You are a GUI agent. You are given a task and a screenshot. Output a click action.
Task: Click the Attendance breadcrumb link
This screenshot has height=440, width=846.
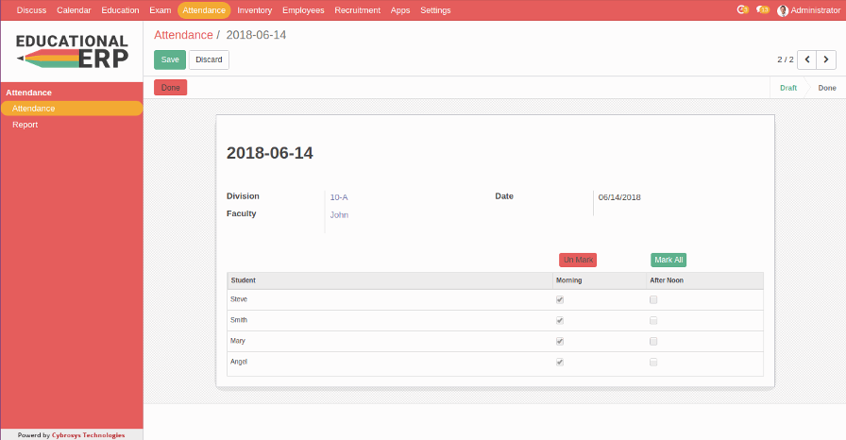click(183, 35)
